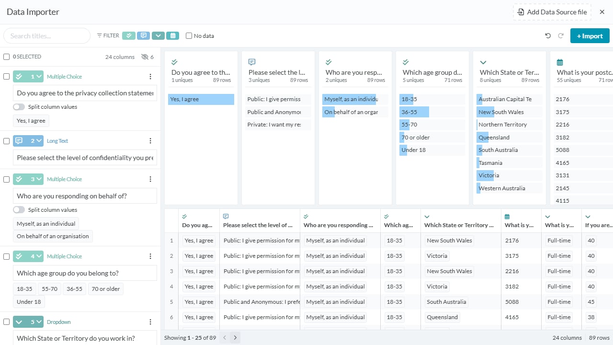The width and height of the screenshot is (613, 345).
Task: Toggle Split column values for responding column
Action: [x=19, y=210]
